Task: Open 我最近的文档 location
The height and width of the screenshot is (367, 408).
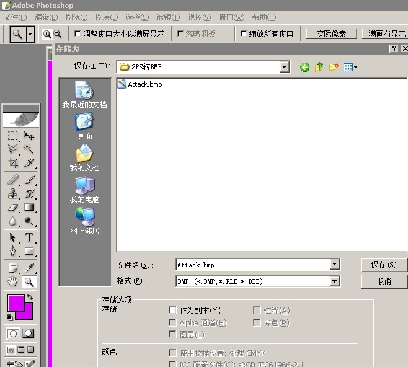Action: coord(84,94)
